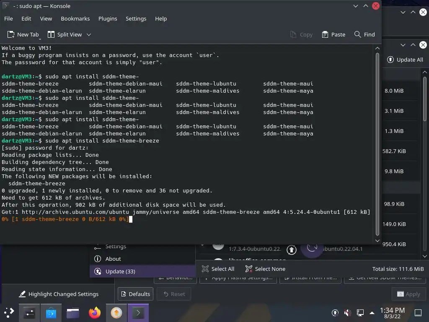Click the 149.0 KiB update size entry
The height and width of the screenshot is (322, 429).
tap(394, 224)
